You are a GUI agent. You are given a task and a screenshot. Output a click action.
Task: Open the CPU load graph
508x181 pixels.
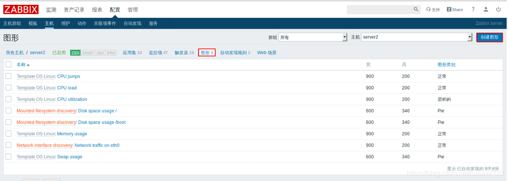coord(67,88)
